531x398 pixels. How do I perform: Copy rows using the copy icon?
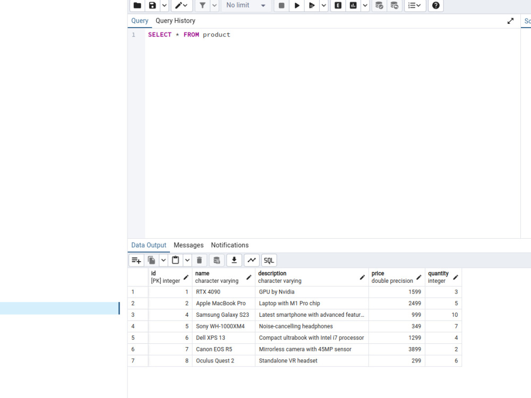(152, 260)
